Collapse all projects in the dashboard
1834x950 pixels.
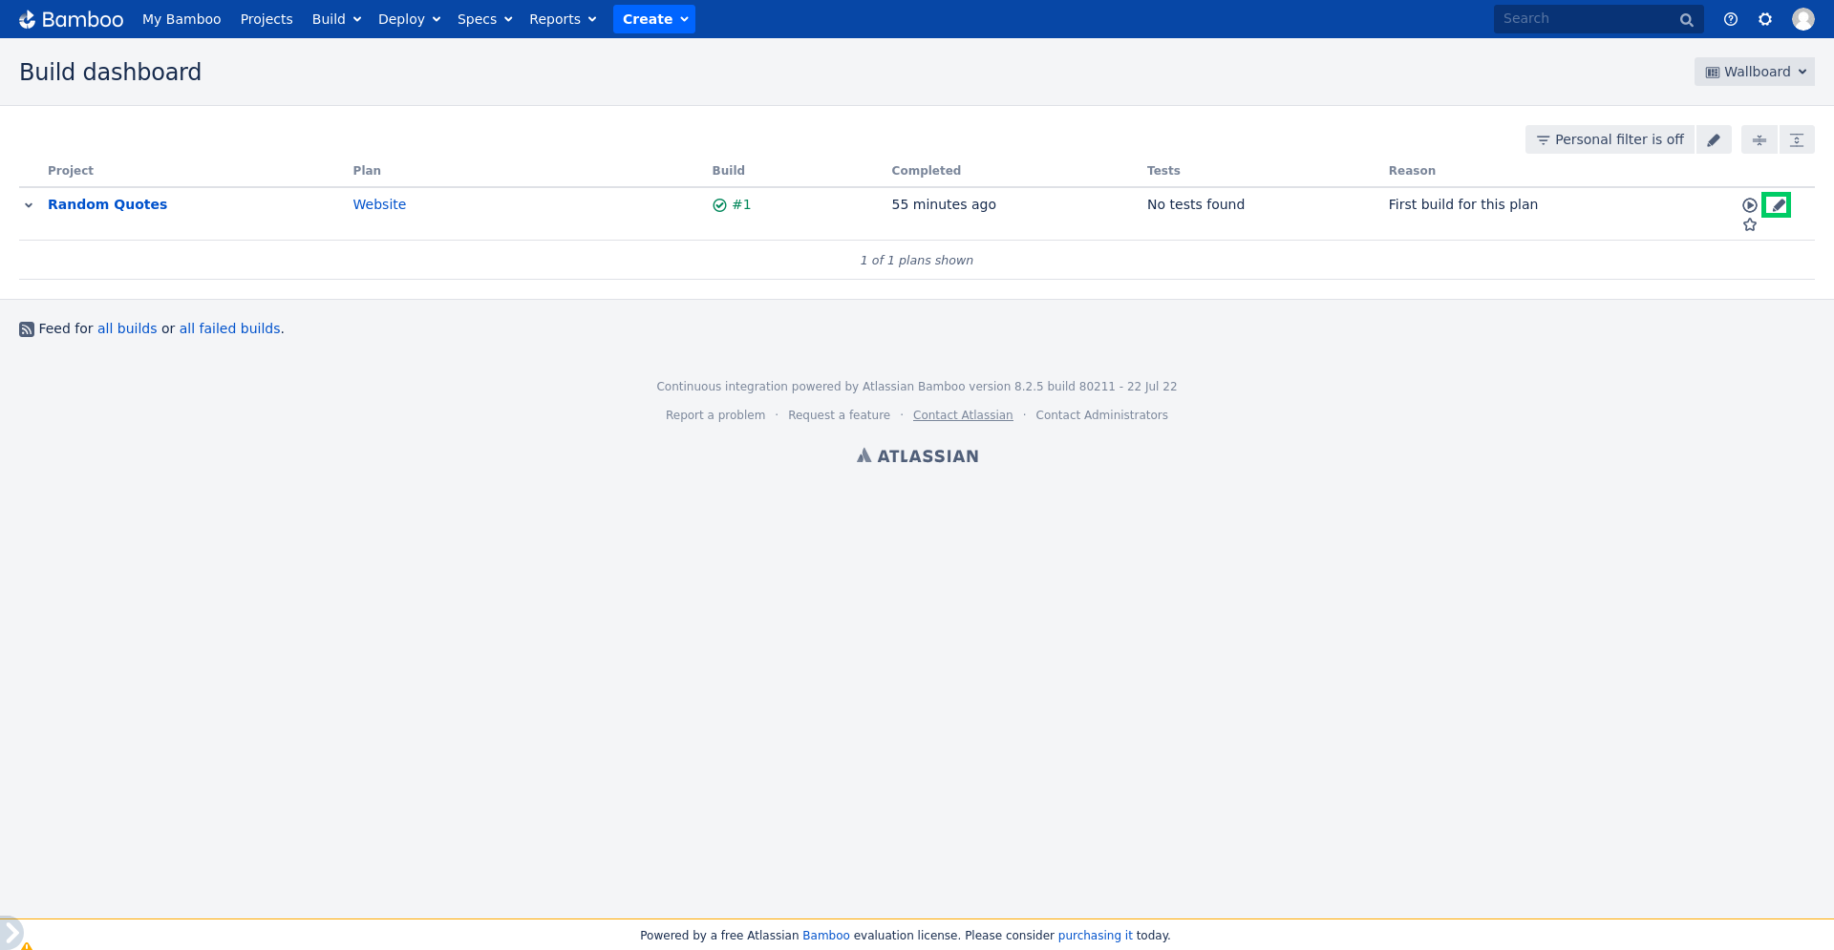point(1759,139)
